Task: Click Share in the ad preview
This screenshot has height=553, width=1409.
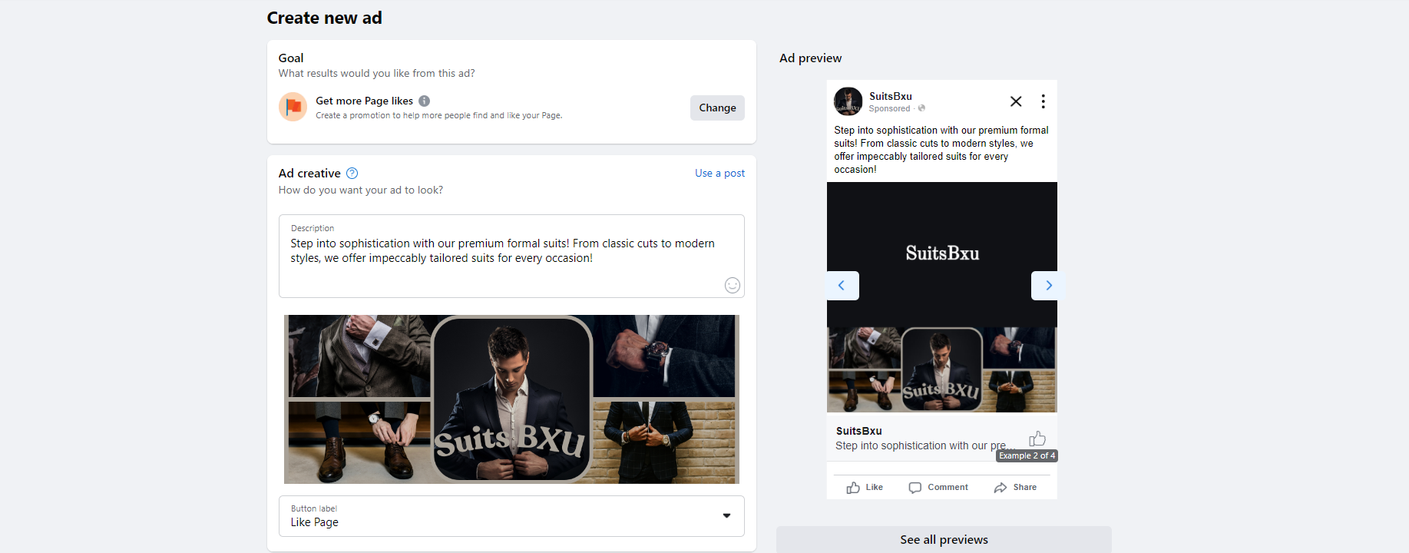Action: tap(1015, 488)
